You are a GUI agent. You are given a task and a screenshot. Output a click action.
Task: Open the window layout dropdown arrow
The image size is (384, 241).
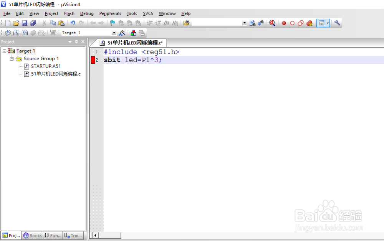pos(328,23)
